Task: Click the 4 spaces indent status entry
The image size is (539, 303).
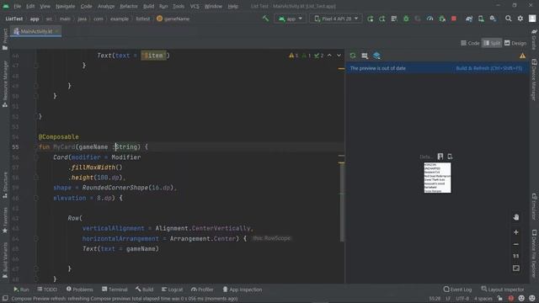Action: (x=483, y=299)
